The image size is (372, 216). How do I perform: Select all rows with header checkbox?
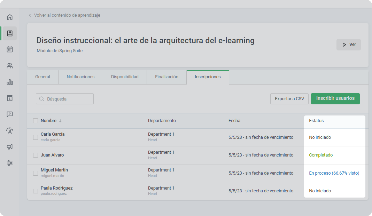[36, 121]
